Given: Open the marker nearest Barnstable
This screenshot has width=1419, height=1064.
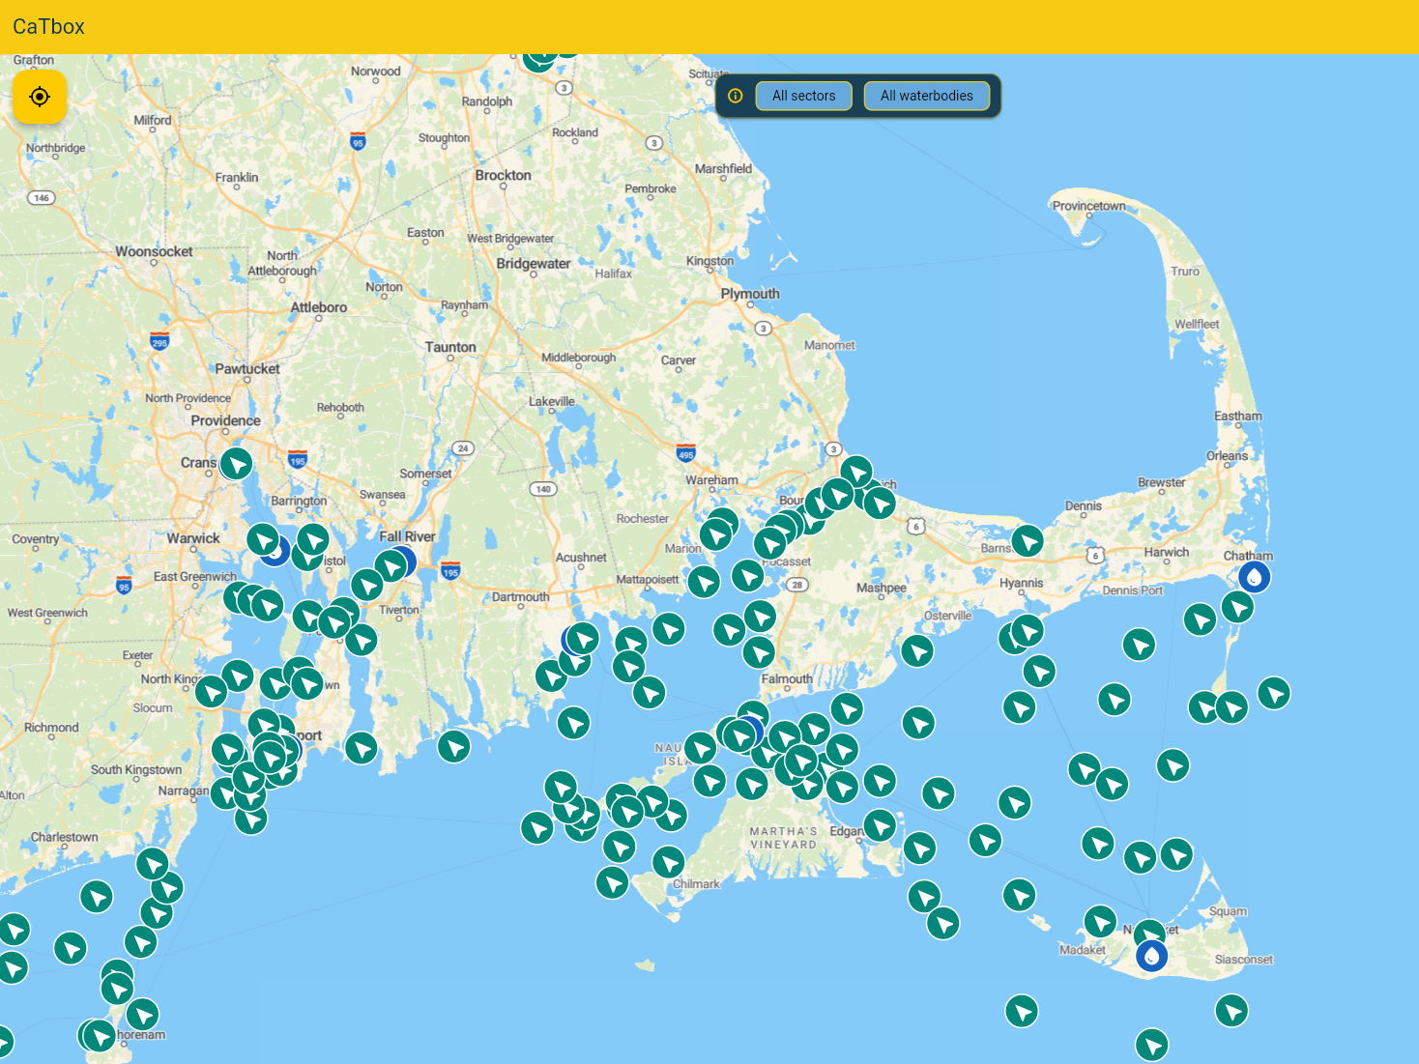Looking at the screenshot, I should 1027,541.
